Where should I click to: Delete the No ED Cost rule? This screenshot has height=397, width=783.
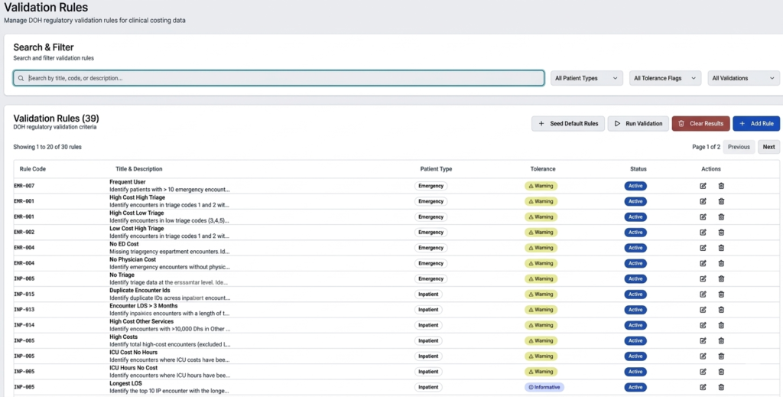click(x=721, y=248)
